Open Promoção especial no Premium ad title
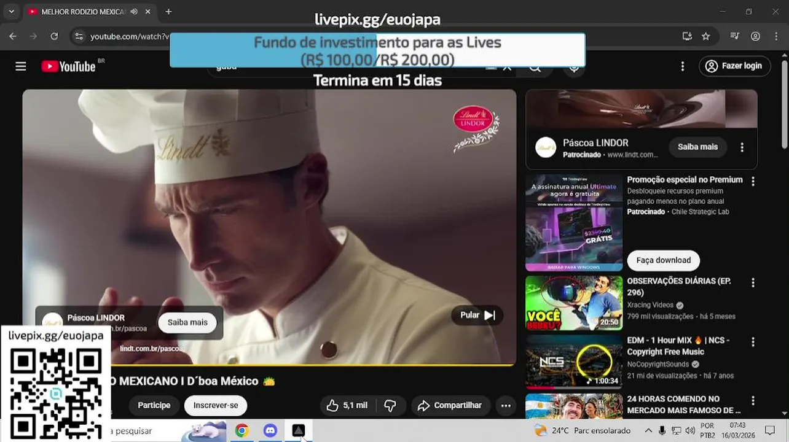Viewport: 789px width, 442px height. [685, 180]
